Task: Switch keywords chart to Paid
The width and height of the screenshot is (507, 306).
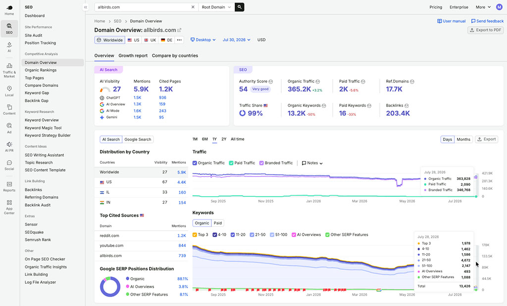Action: point(218,223)
